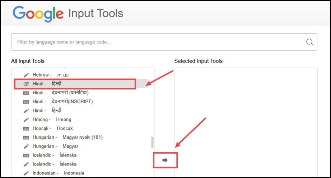Viewport: 331px width, 178px height.
Task: Click the keyboard icon beside Hoocąk
Action: (x=26, y=129)
